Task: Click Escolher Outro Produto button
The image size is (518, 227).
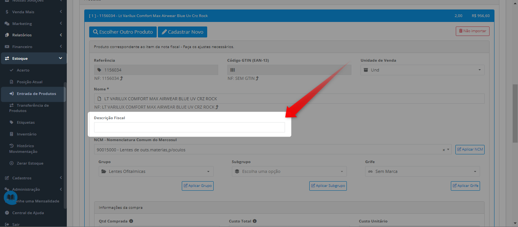Action: [123, 32]
